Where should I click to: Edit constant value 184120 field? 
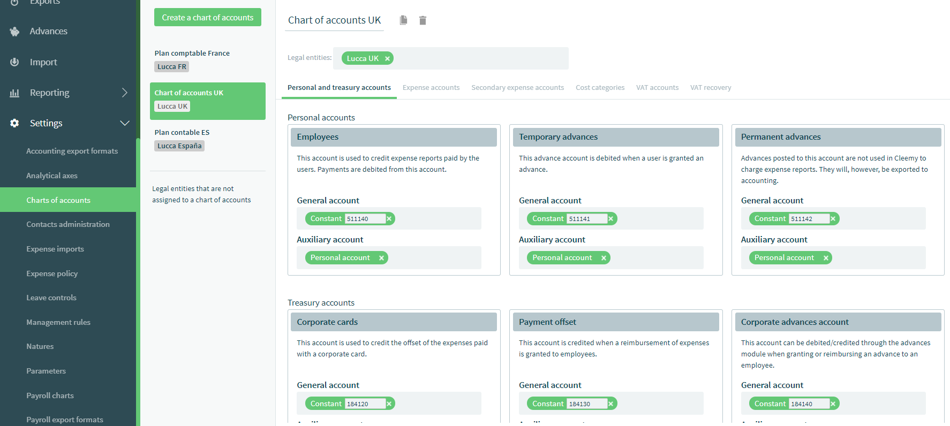pyautogui.click(x=365, y=404)
